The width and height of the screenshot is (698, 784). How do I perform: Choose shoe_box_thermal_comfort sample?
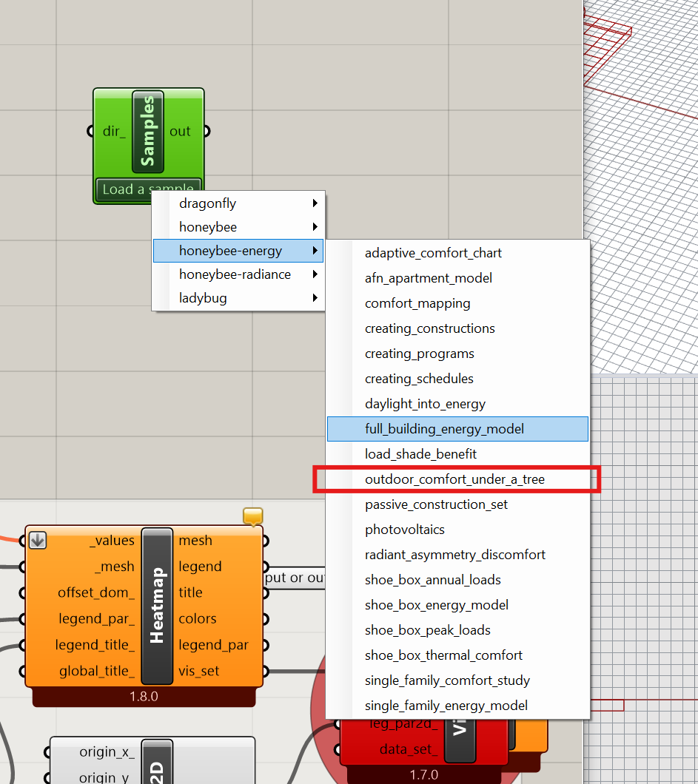click(x=457, y=655)
